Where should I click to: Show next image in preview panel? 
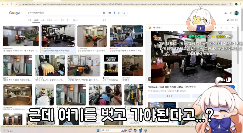[221, 28]
